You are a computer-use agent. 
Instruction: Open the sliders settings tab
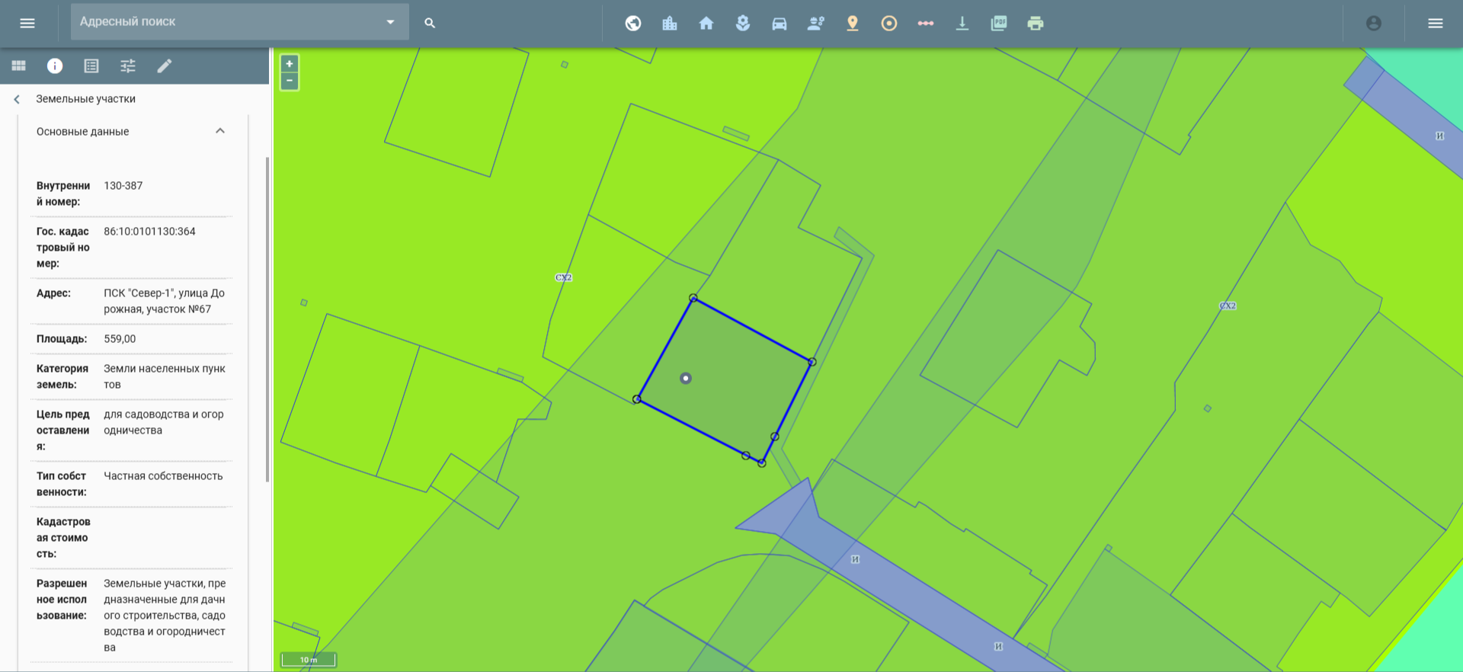(x=128, y=66)
